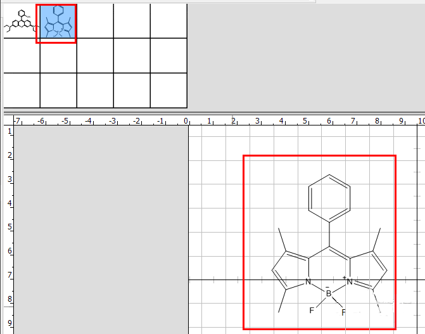Click the fluorine F label lower-left of boron
Image resolution: width=425 pixels, height=334 pixels.
pyautogui.click(x=312, y=310)
